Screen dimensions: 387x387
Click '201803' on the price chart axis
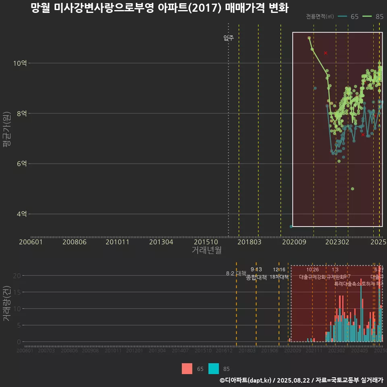point(249,242)
